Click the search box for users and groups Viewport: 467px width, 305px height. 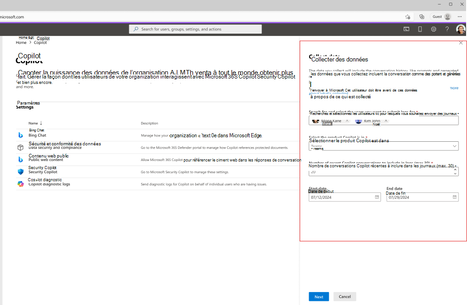point(196,29)
